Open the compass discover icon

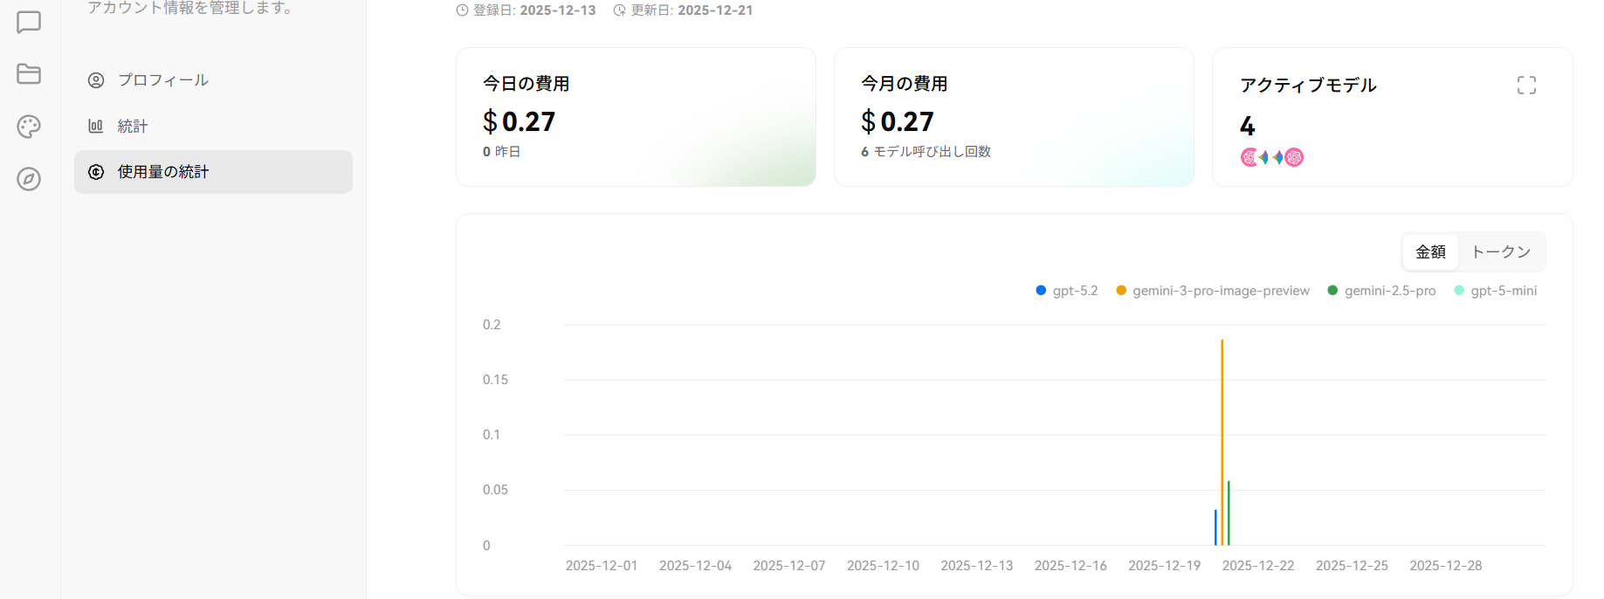[29, 179]
